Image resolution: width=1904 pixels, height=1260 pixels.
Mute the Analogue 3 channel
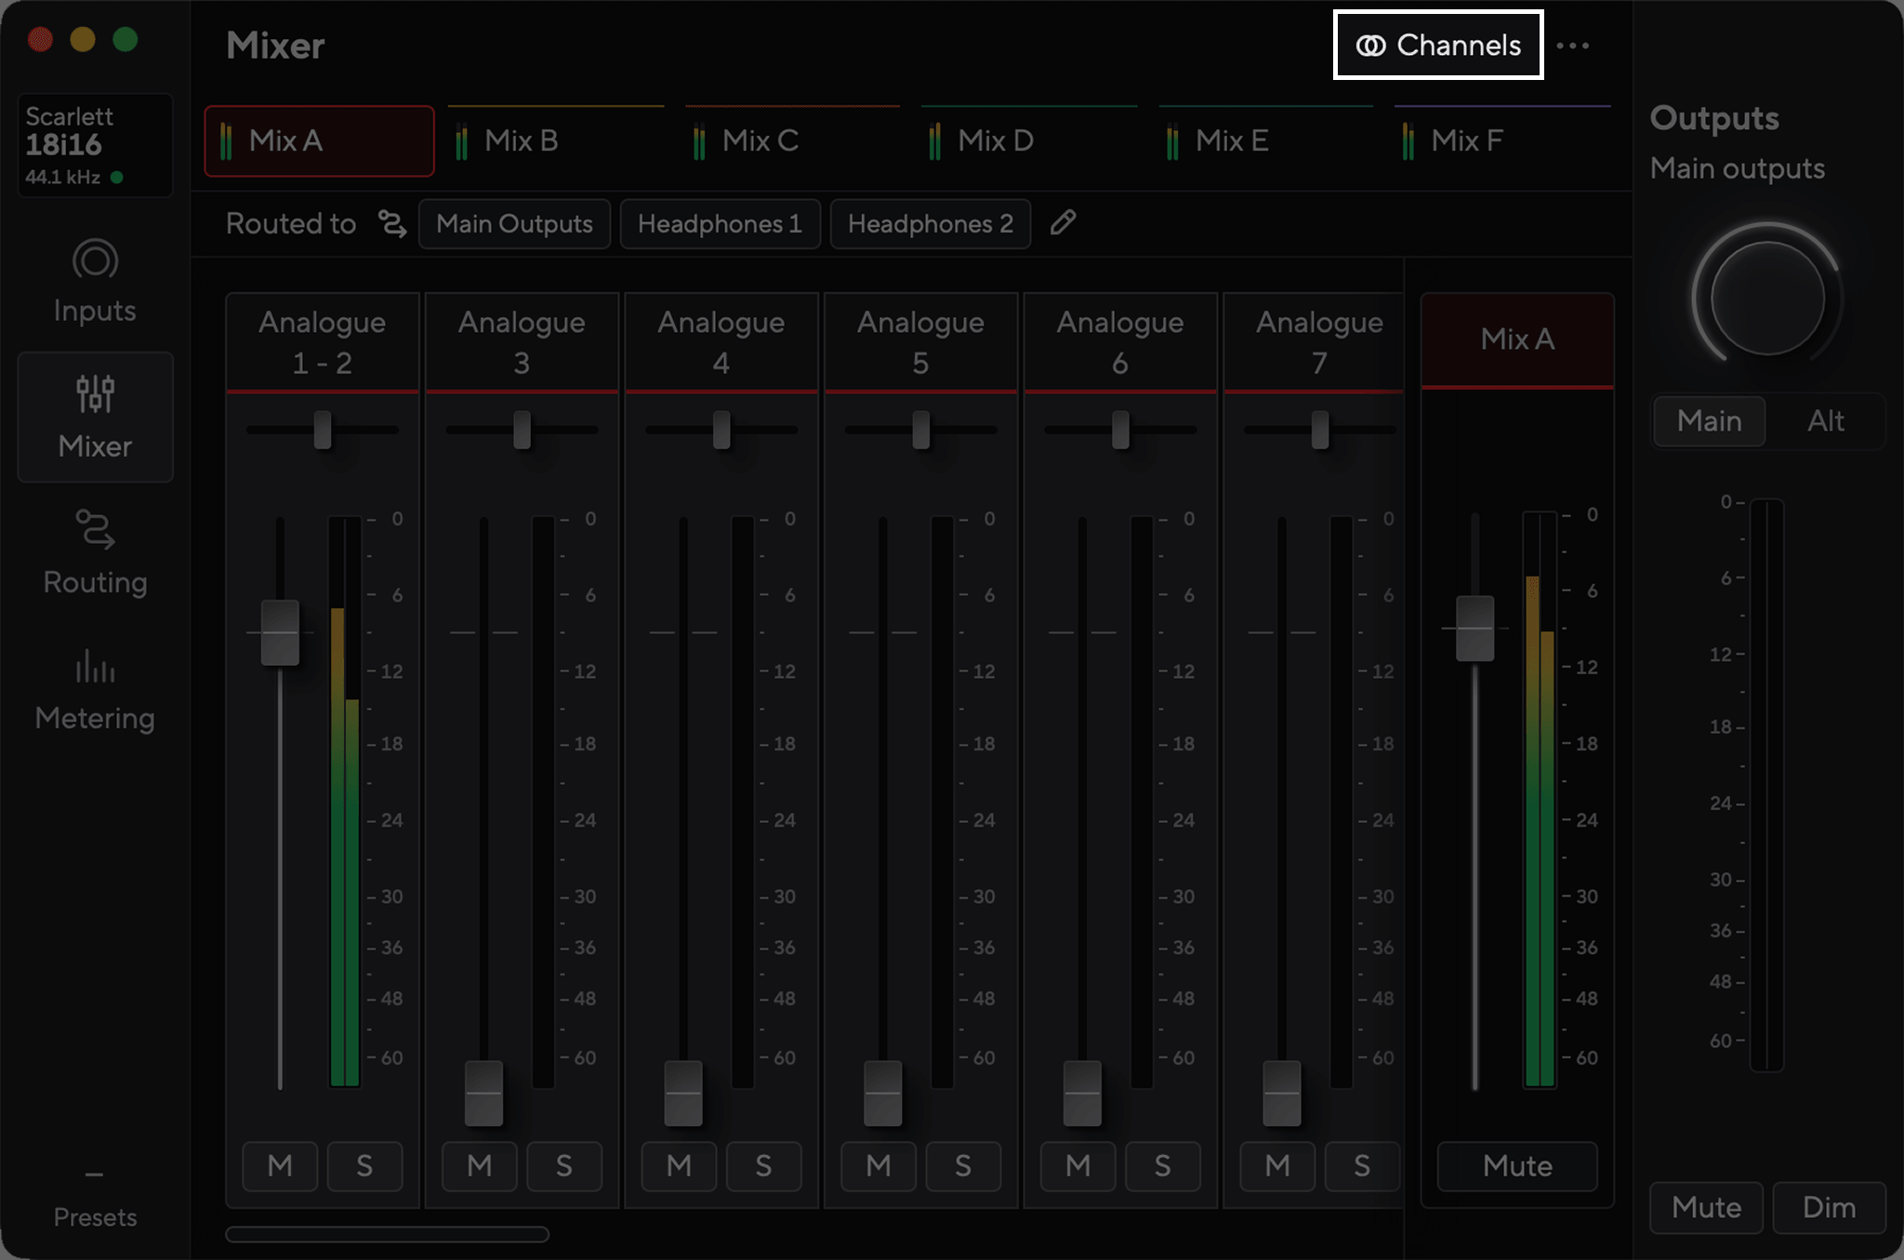tap(480, 1166)
